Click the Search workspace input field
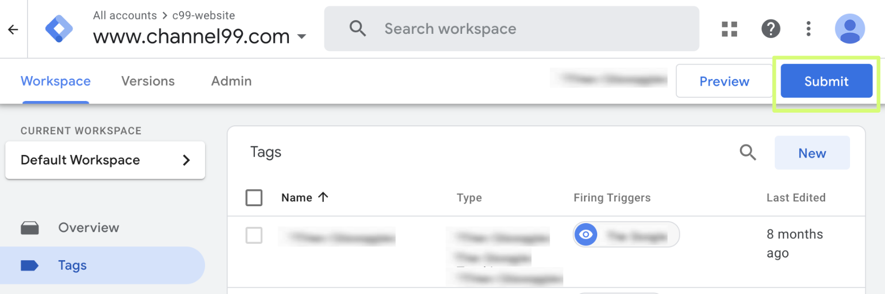Image resolution: width=885 pixels, height=294 pixels. pos(511,29)
